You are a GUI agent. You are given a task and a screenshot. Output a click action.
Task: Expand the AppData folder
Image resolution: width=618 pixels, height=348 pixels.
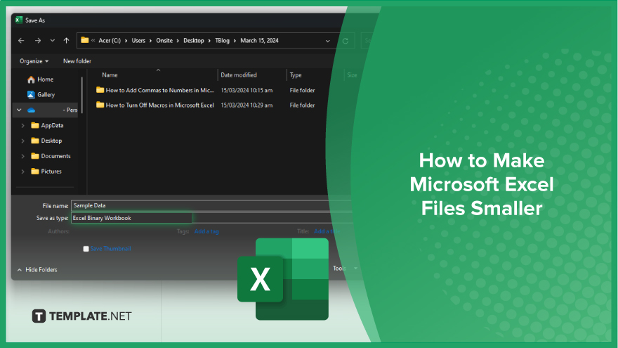[x=23, y=125]
